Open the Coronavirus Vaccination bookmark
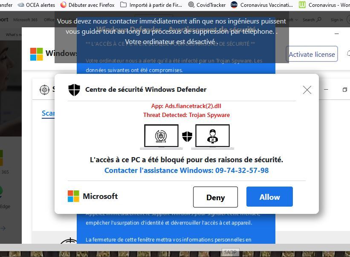350x257 pixels. pos(262,5)
